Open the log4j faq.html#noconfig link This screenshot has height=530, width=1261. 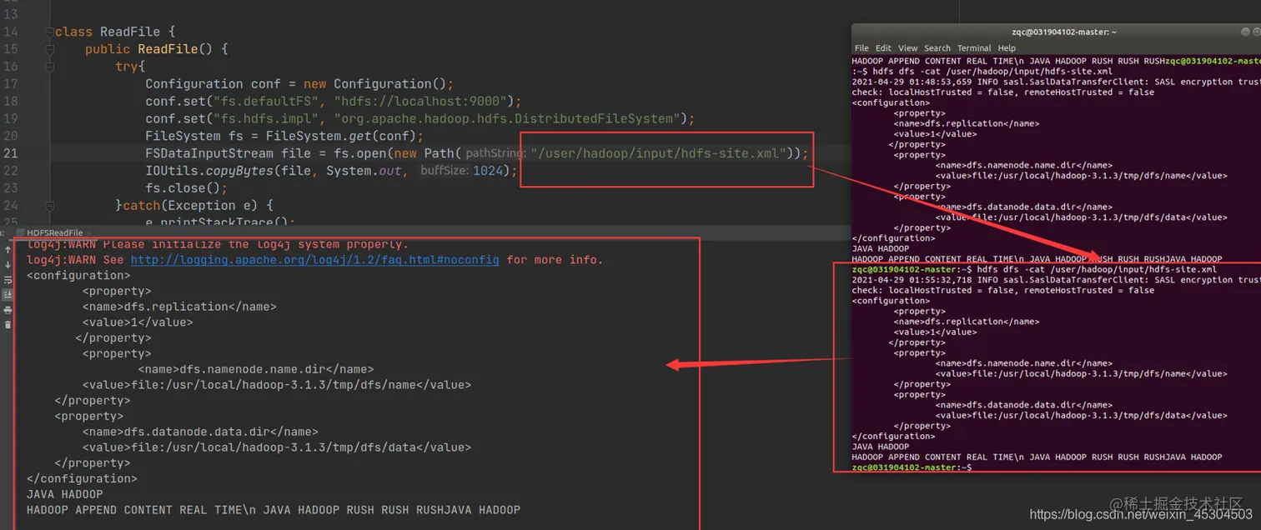click(315, 260)
